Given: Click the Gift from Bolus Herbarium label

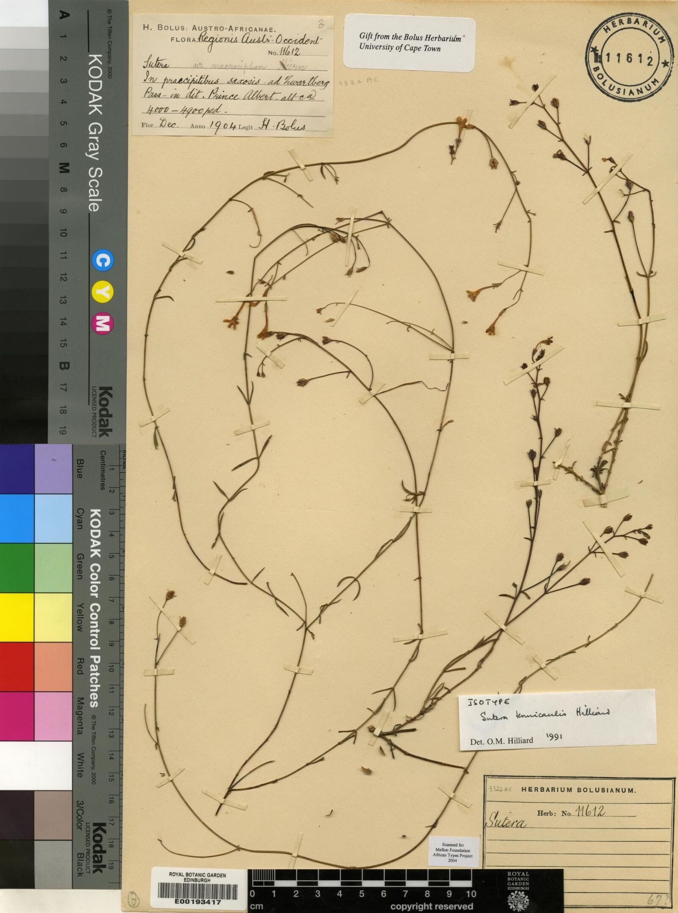Looking at the screenshot, I should point(409,42).
